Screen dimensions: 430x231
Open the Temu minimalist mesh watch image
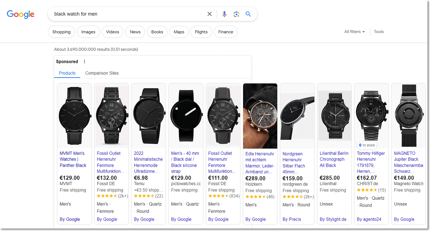click(x=149, y=116)
